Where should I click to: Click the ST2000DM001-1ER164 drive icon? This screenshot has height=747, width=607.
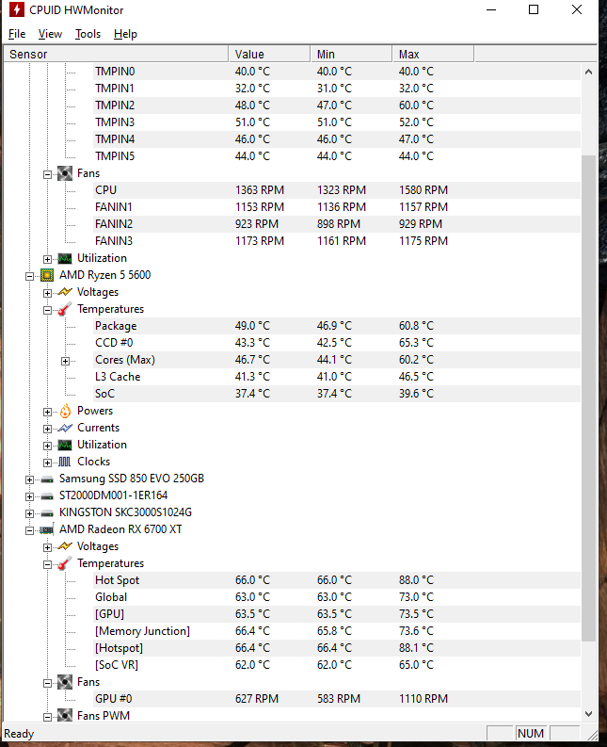click(x=47, y=496)
